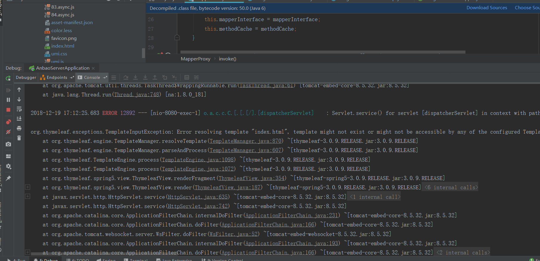540x261 pixels.
Task: Open debug settings gear dropdown
Action: [x=8, y=166]
